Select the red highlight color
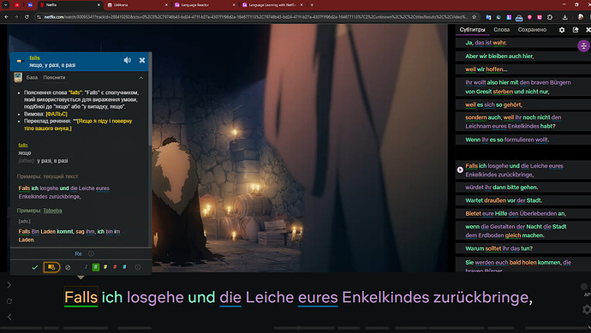This screenshot has height=333, width=591. pyautogui.click(x=115, y=267)
